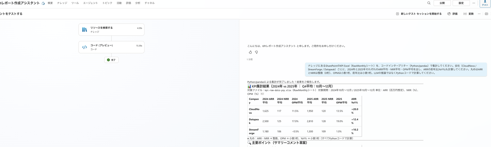Open the 評価 tab in top navigation
This screenshot has width=491, height=147.
(x=128, y=3)
